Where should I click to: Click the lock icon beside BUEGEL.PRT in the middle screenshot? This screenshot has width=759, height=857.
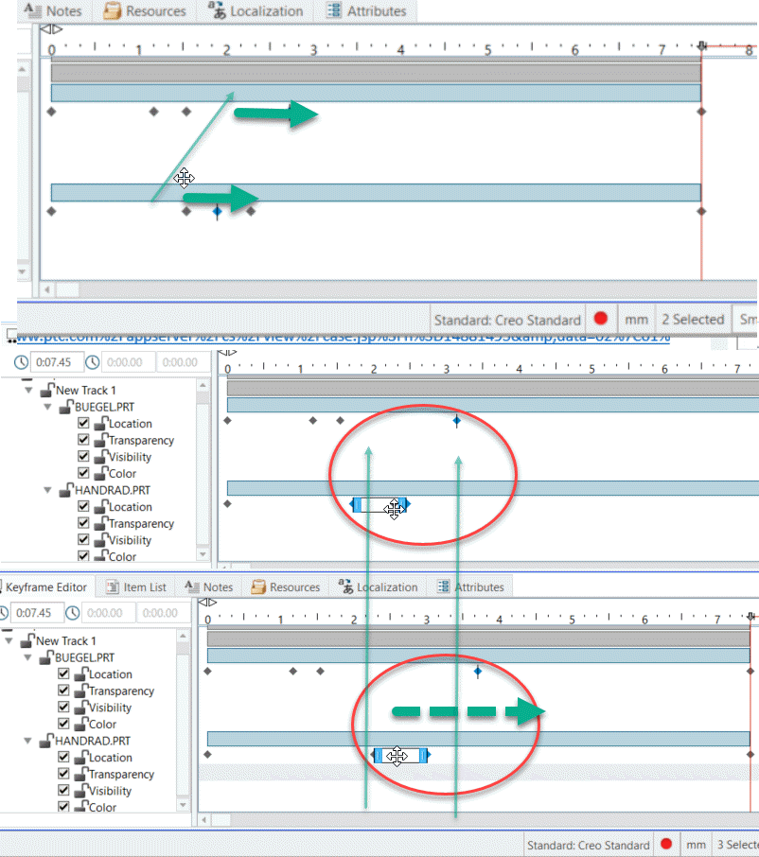coord(66,407)
